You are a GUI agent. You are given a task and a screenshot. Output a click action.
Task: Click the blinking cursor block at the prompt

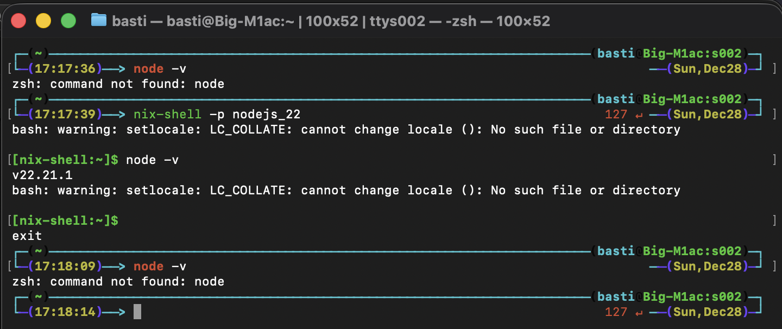(137, 312)
